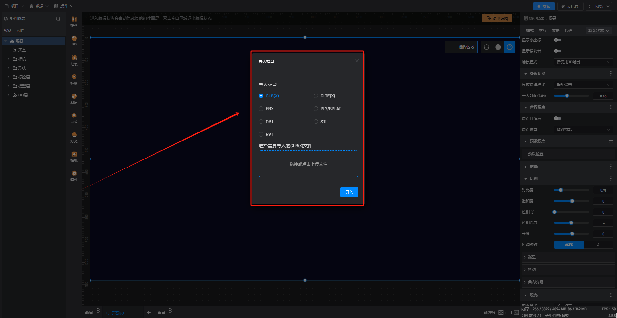The image size is (617, 318).
Task: Close the 导入模型 dialog
Action: [x=357, y=61]
